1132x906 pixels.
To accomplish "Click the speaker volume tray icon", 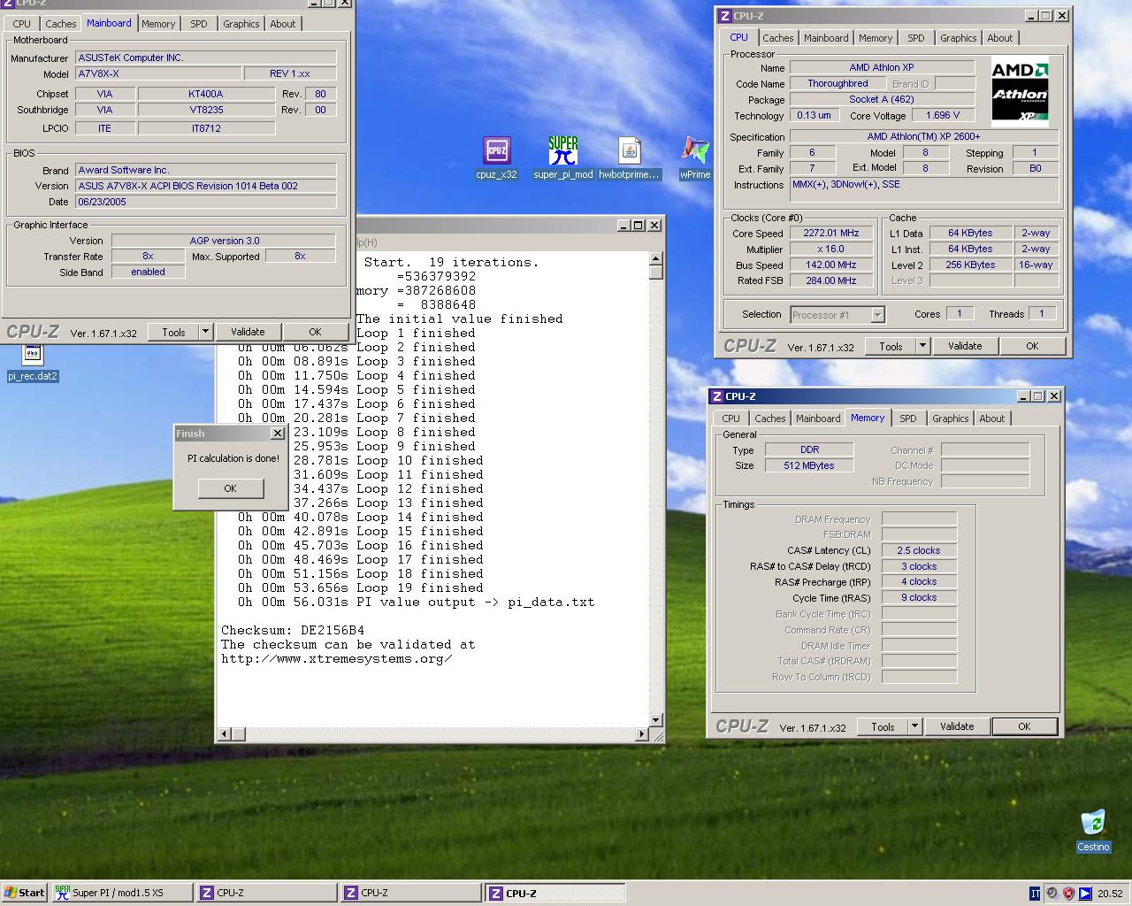I will (x=1052, y=893).
